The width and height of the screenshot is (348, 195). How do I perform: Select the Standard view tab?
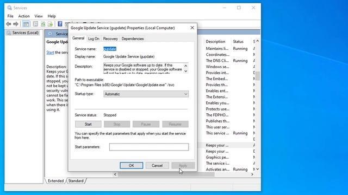click(76, 181)
